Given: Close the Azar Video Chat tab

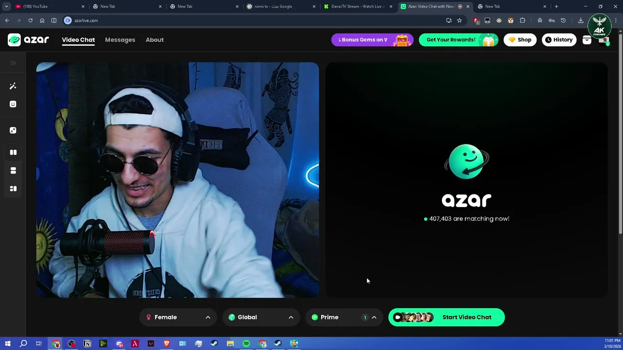Looking at the screenshot, I should pos(468,6).
